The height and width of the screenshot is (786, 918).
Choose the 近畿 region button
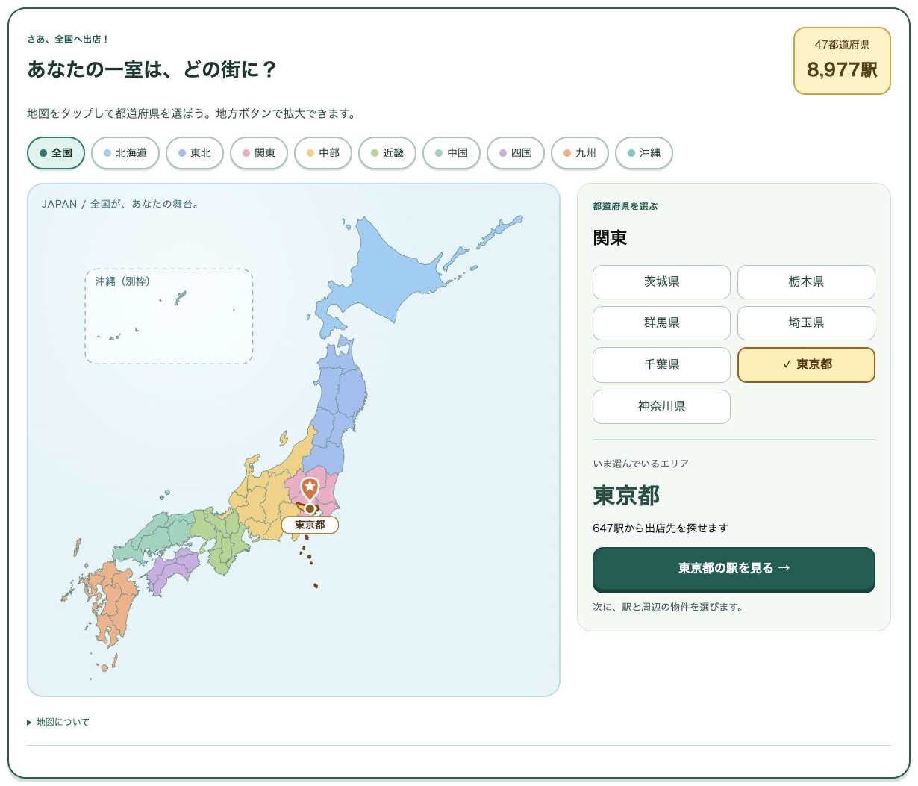[x=387, y=153]
